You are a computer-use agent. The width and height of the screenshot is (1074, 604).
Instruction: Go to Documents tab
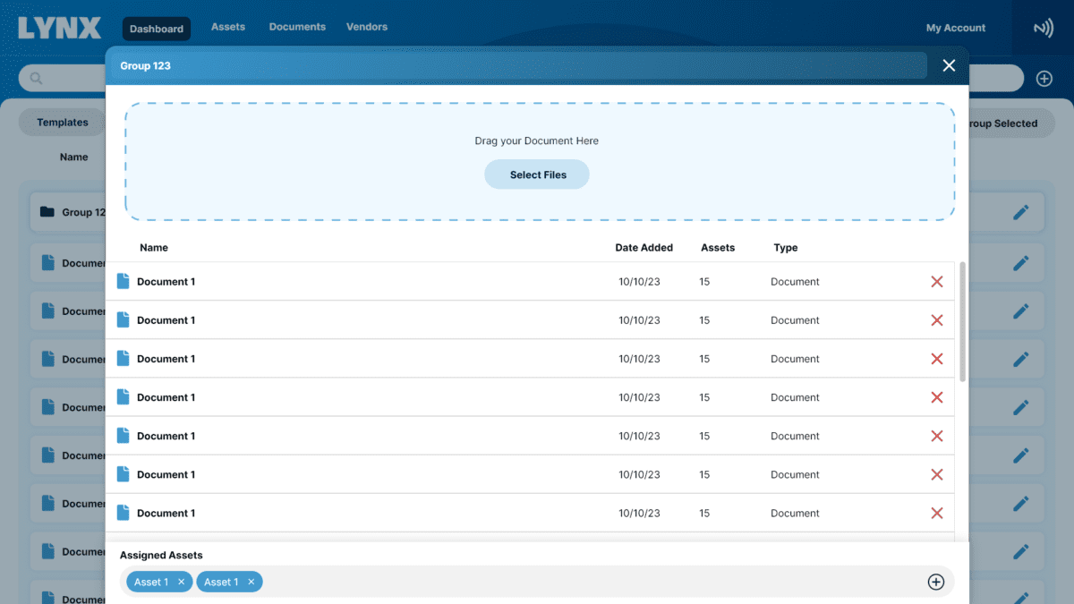pos(297,27)
